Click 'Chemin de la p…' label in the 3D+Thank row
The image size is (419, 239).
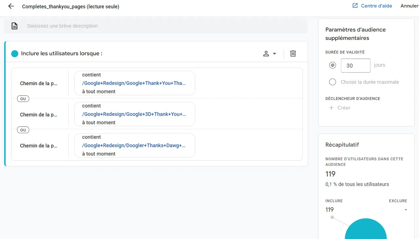point(39,115)
